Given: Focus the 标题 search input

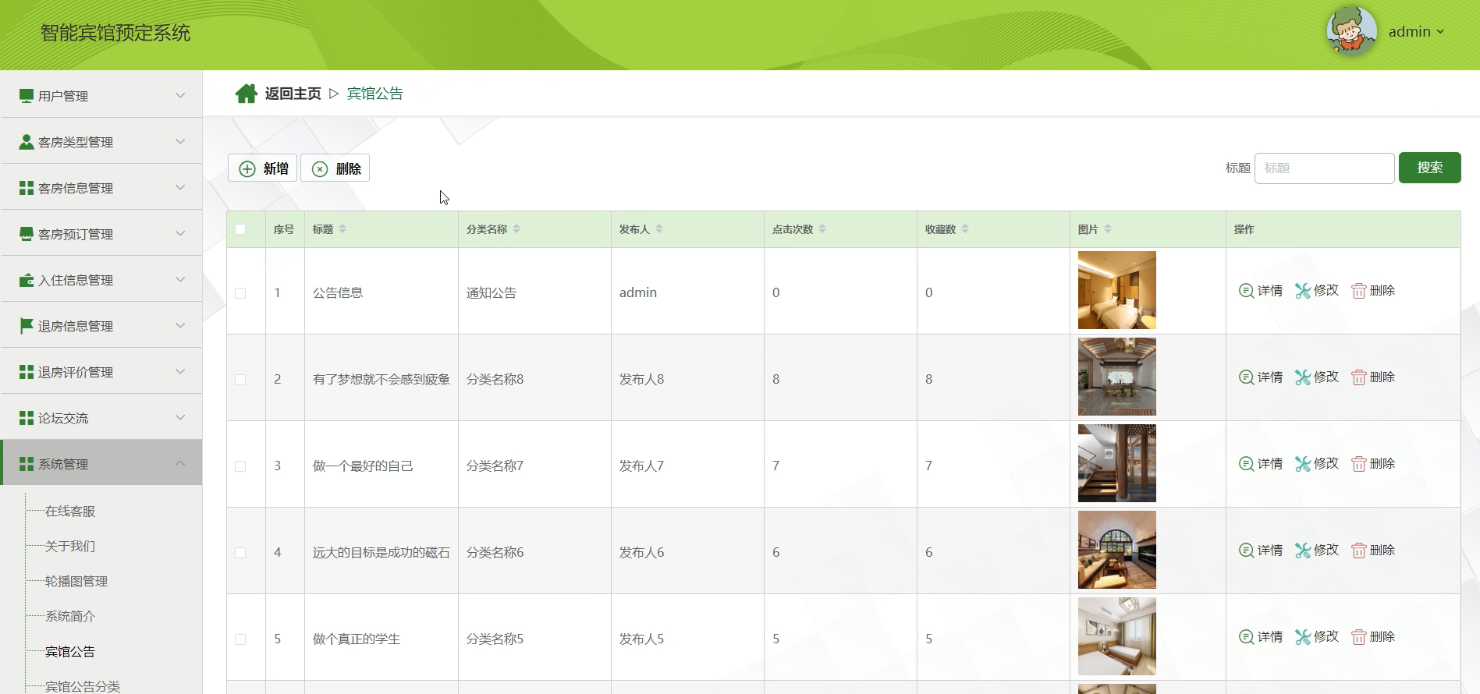Looking at the screenshot, I should click(x=1324, y=168).
